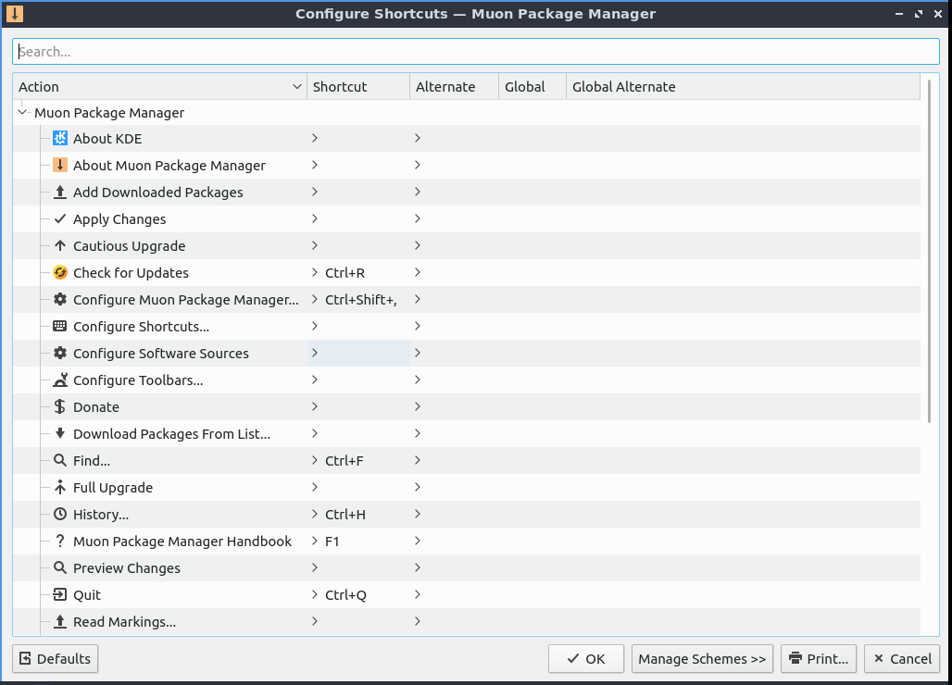Click the Full Upgrade icon
Screen dimensions: 952x685
(60, 488)
